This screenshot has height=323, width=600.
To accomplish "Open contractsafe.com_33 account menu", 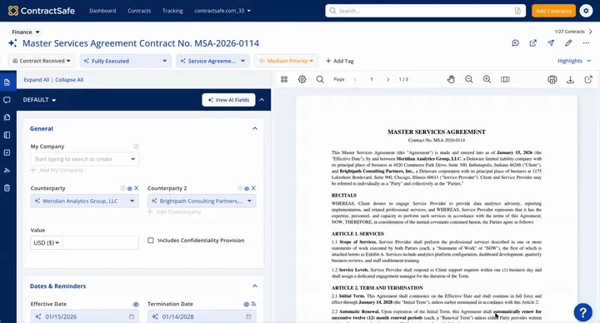I will 222,11.
